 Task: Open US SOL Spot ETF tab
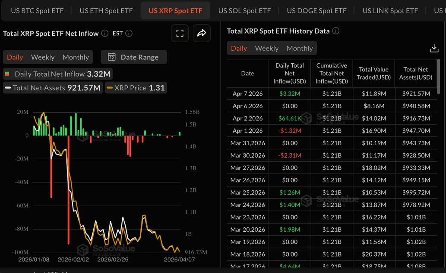[x=244, y=11]
